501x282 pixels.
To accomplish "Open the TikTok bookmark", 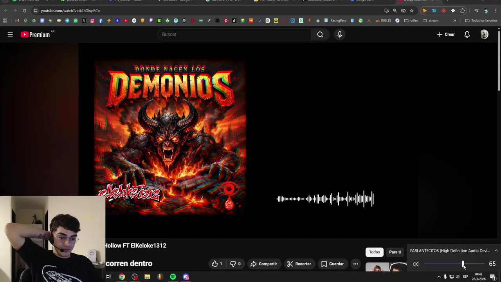I will 234,20.
